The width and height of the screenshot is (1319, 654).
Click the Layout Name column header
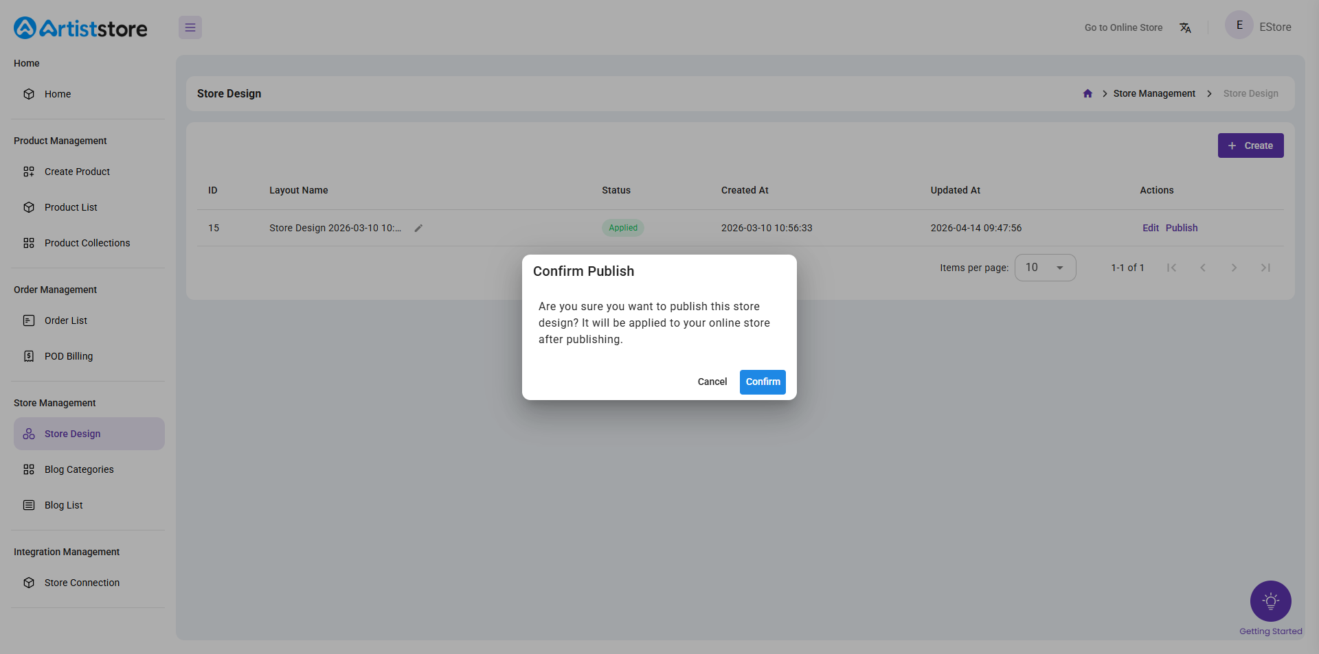coord(299,190)
